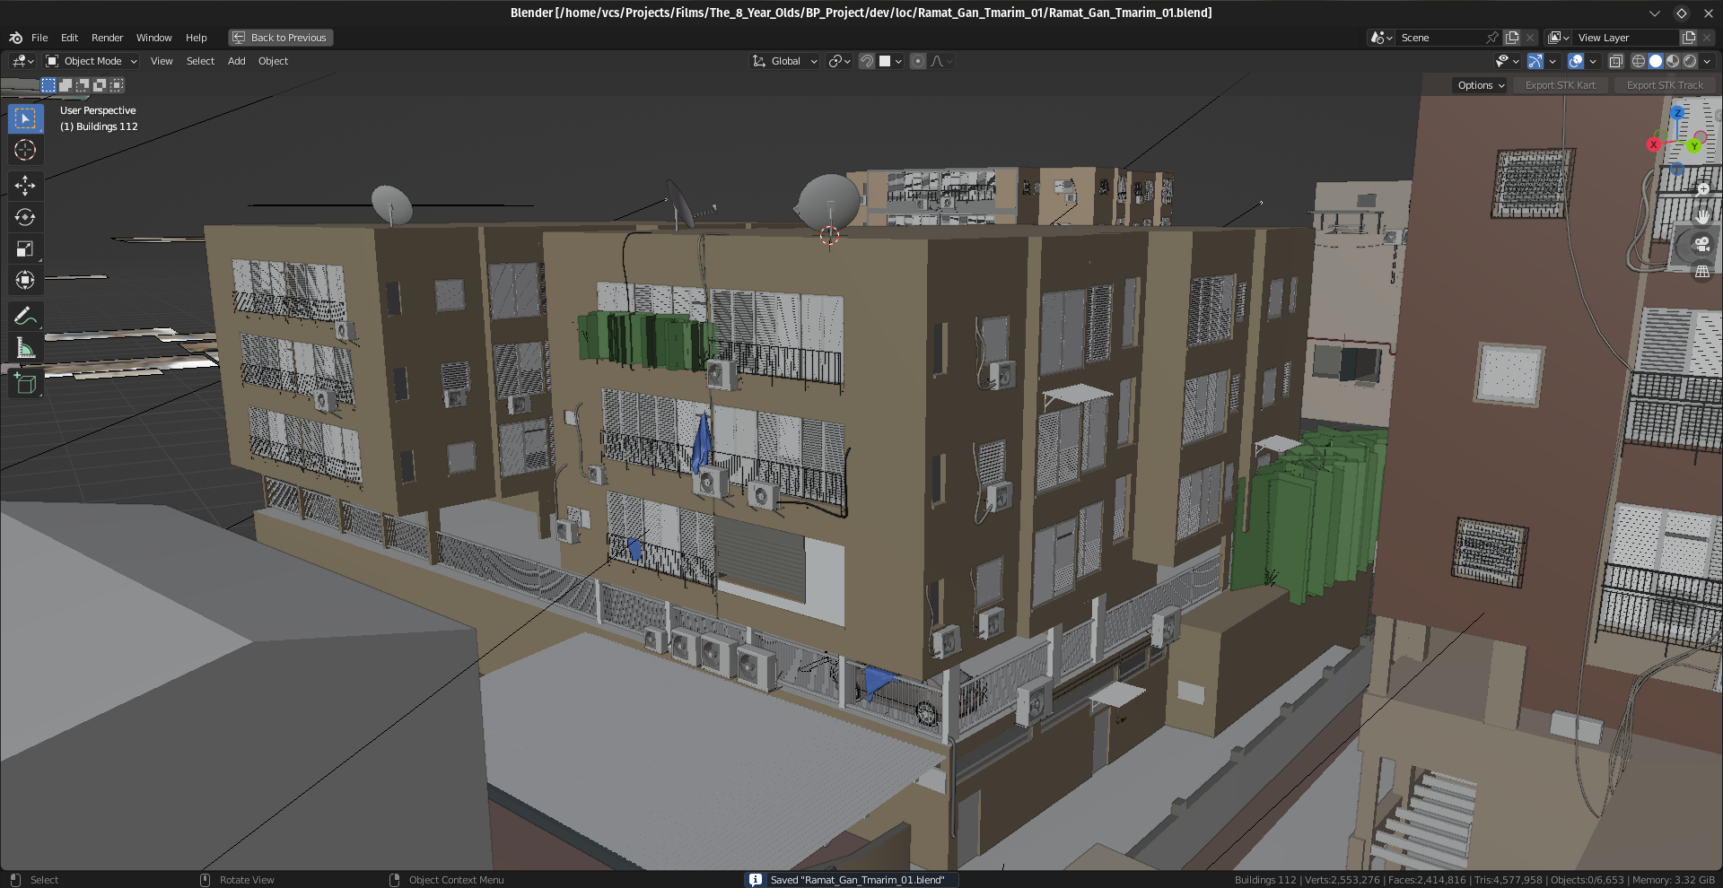The image size is (1723, 888).
Task: Select the Add Cube tool
Action: tap(25, 384)
